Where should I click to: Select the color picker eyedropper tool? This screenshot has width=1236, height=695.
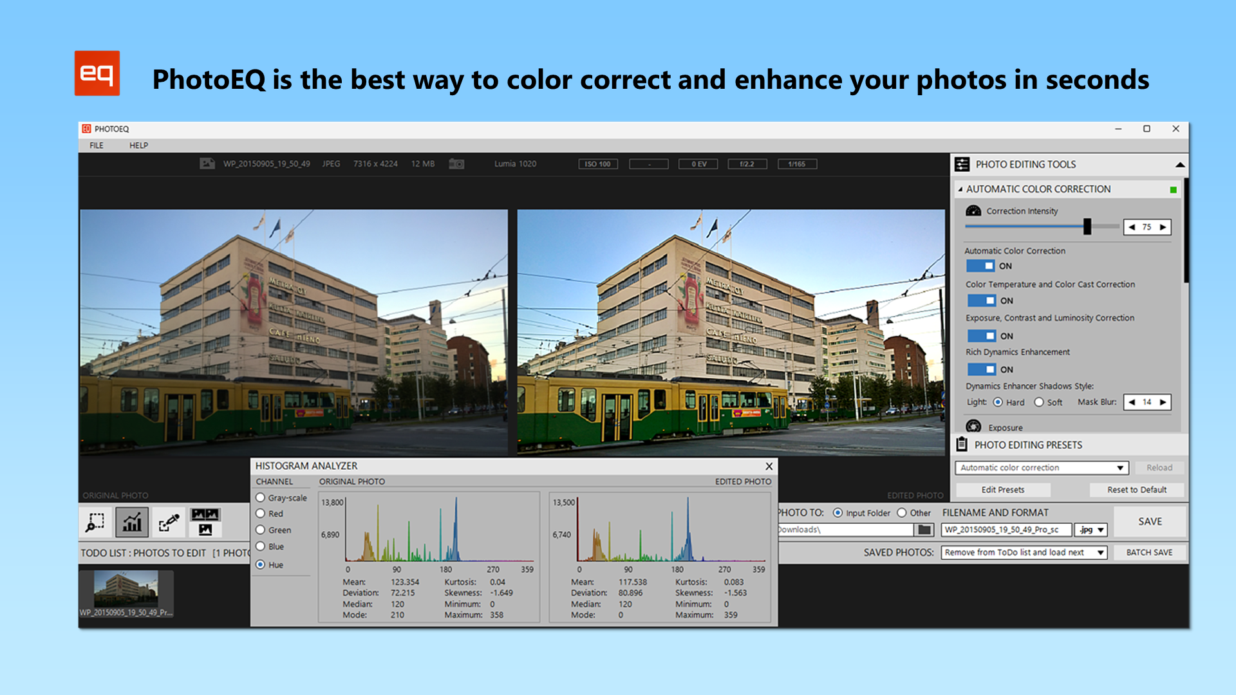click(169, 522)
